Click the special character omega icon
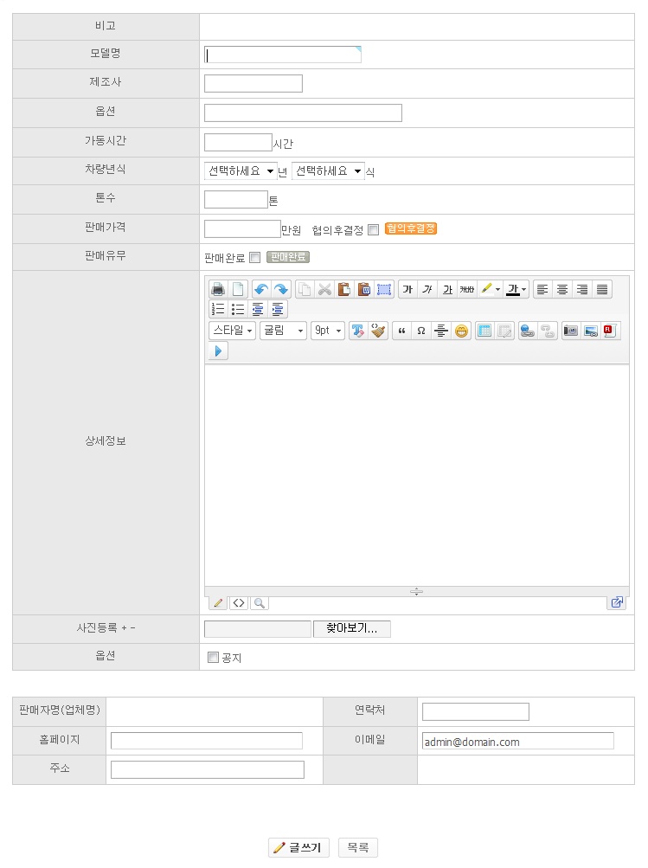This screenshot has width=648, height=868. 421,331
